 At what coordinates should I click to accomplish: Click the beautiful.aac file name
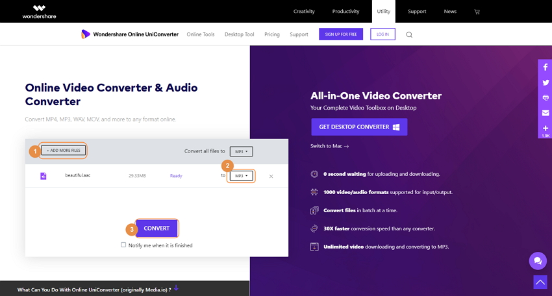[77, 175]
